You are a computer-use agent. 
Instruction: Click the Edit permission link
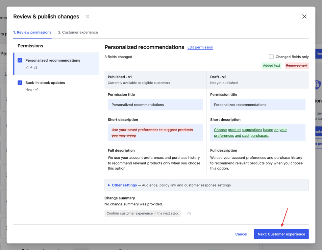coord(200,47)
